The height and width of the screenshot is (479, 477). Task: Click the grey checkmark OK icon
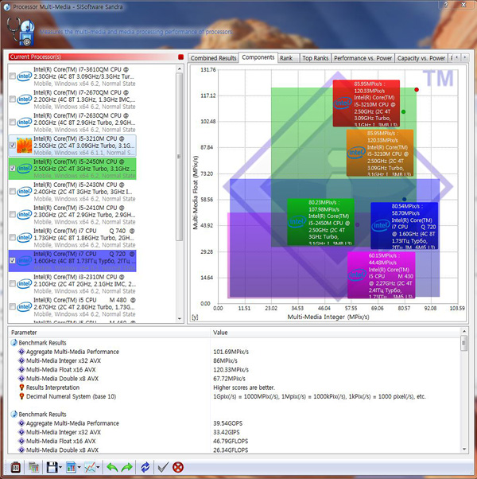pyautogui.click(x=163, y=467)
